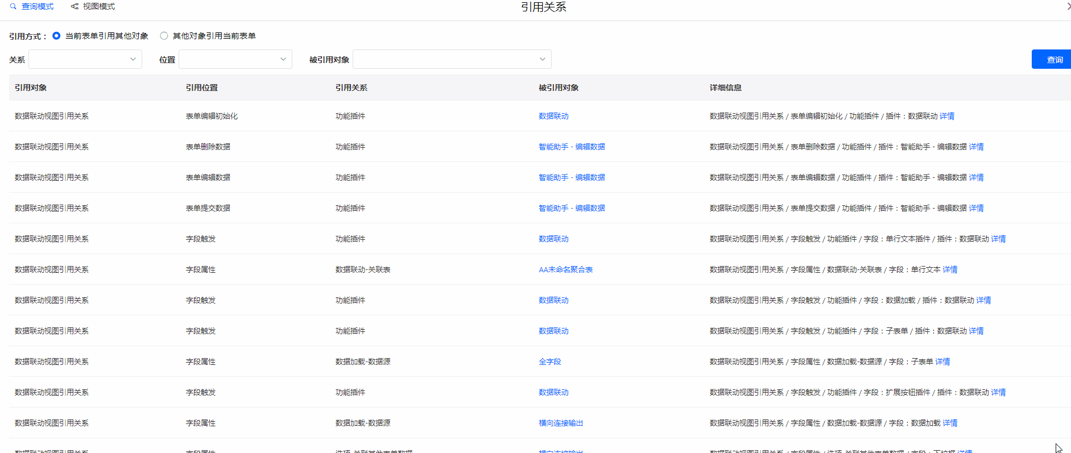Open the 全字段 referenced object link
This screenshot has width=1071, height=453.
pyautogui.click(x=549, y=361)
